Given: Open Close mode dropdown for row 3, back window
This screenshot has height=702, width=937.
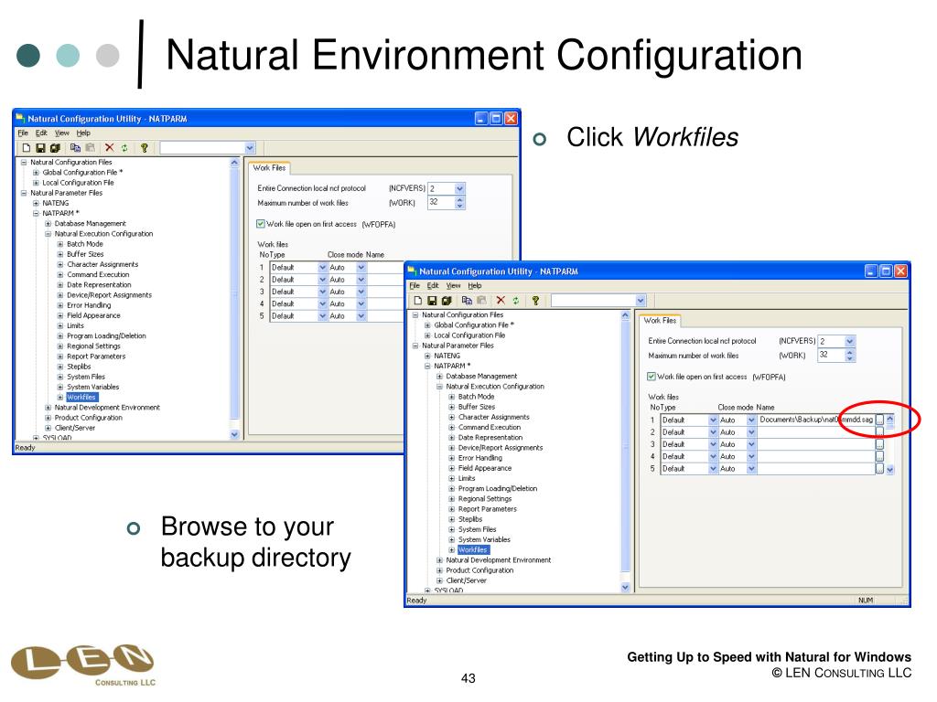Looking at the screenshot, I should pos(361,292).
